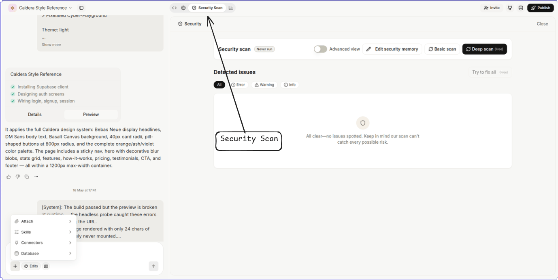558x280 pixels.
Task: Click the shield icon in empty state
Action: (x=363, y=123)
